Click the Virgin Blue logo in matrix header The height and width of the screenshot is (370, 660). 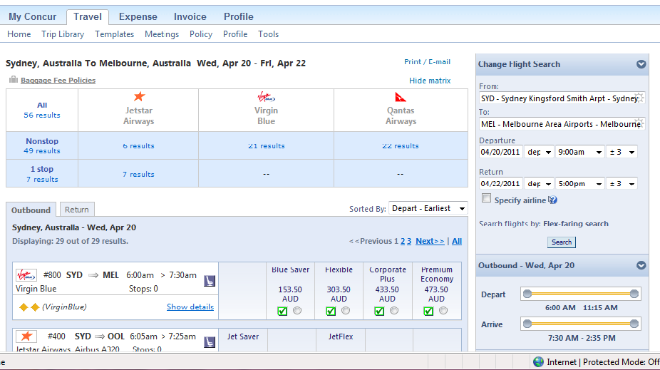[x=266, y=97]
